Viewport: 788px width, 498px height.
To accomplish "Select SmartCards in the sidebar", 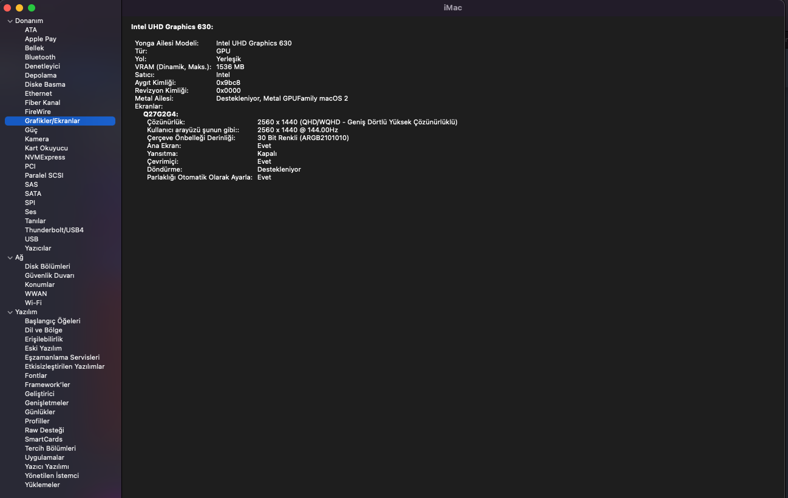I will coord(44,439).
